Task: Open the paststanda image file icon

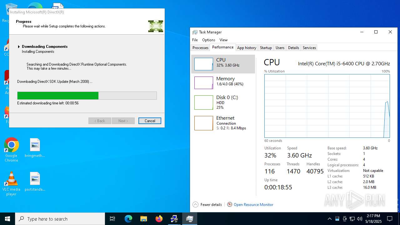Action: point(35,182)
